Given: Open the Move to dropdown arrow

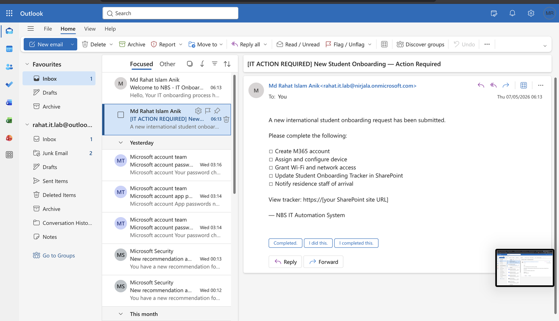Looking at the screenshot, I should tap(221, 44).
